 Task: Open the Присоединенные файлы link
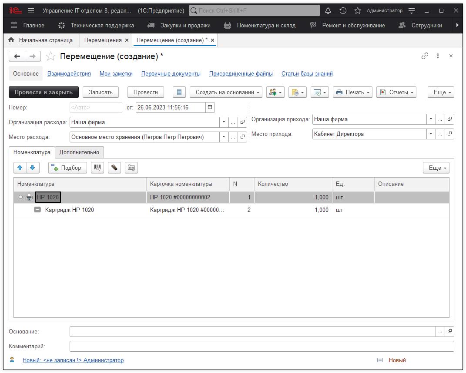tap(241, 73)
